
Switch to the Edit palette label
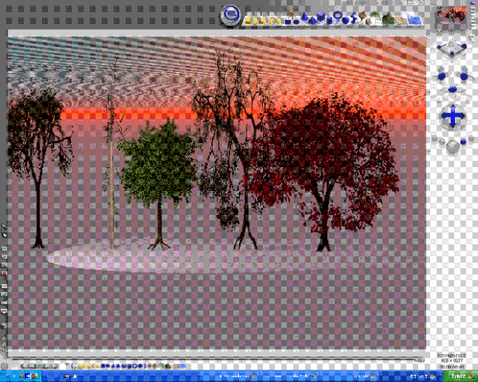tap(385, 2)
